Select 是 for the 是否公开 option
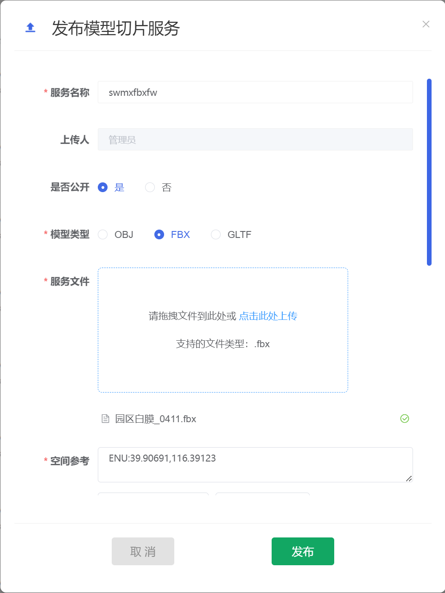This screenshot has width=445, height=593. pos(111,187)
